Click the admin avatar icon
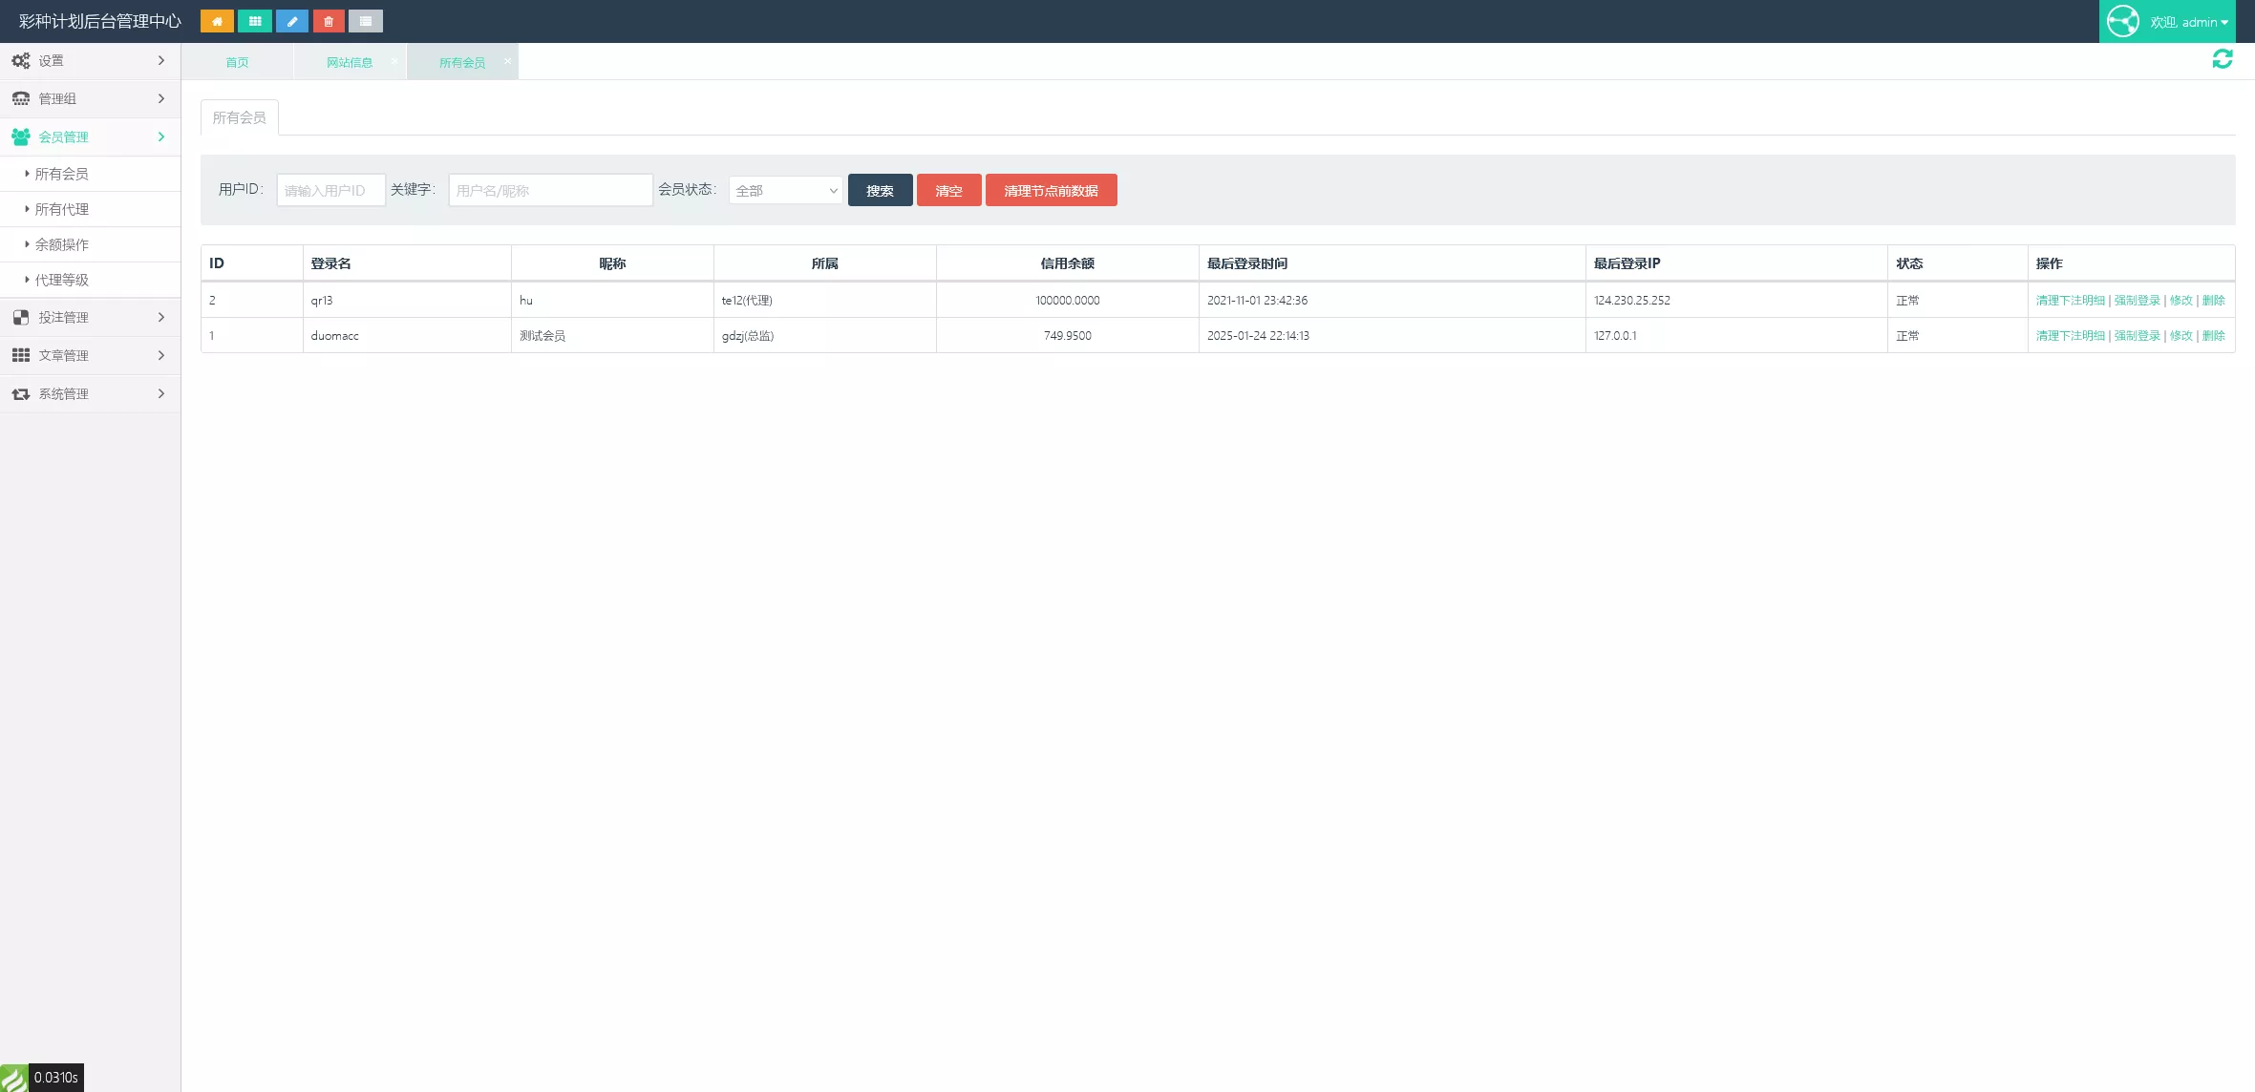2255x1092 pixels. coord(2122,21)
